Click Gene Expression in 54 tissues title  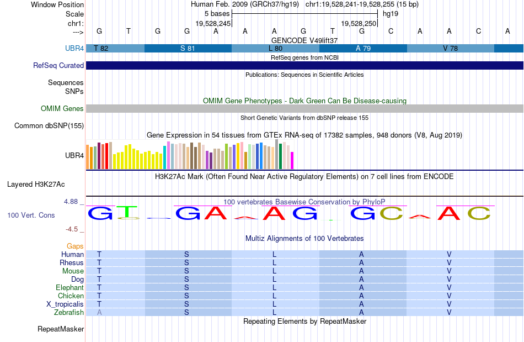coord(304,135)
